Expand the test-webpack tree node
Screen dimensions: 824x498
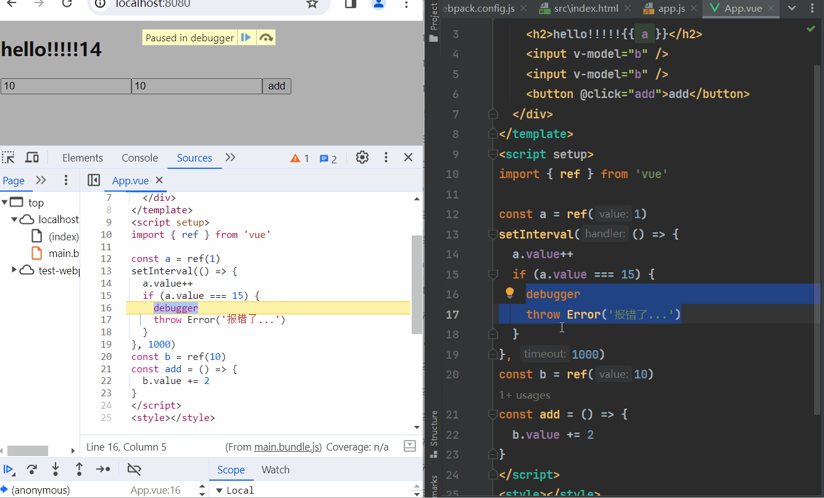[15, 270]
